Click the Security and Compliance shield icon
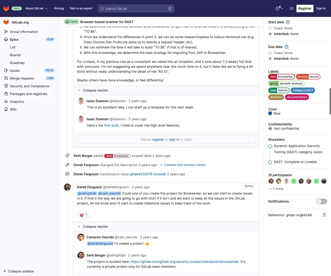Screen dimensions: 331x276 tap(6, 86)
